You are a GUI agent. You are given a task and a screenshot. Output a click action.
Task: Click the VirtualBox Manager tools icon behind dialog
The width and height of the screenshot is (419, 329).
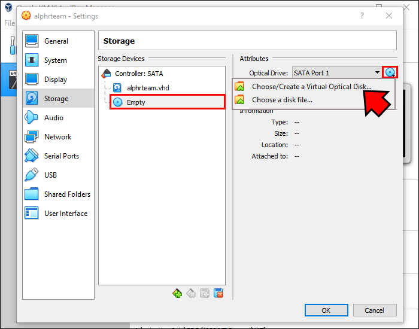[13, 45]
